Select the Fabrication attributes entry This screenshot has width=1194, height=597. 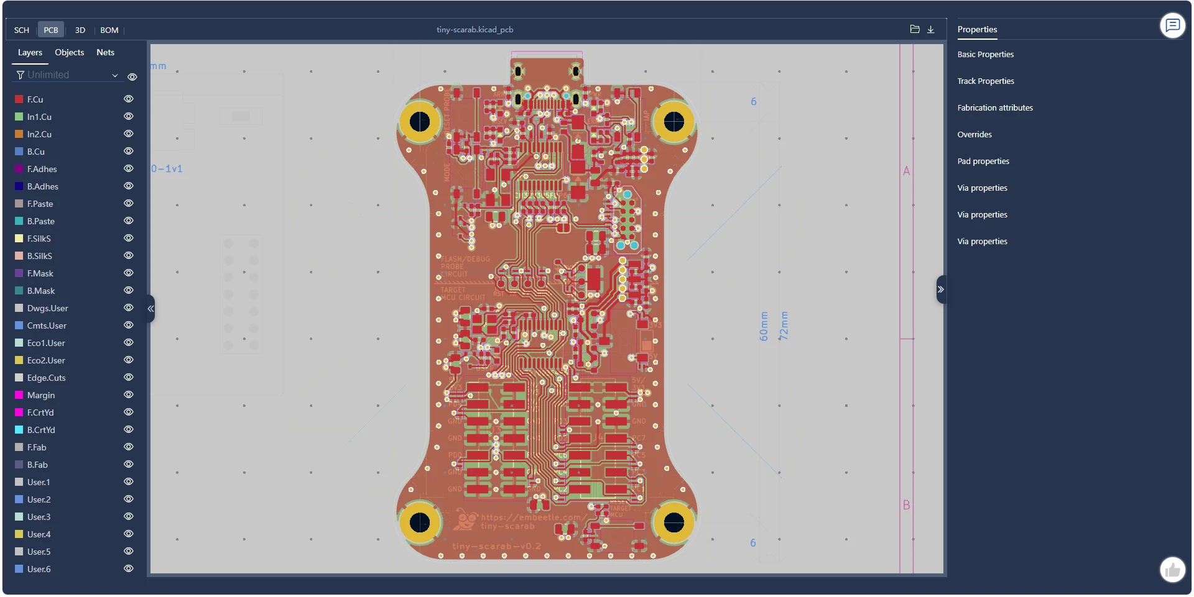click(x=995, y=108)
